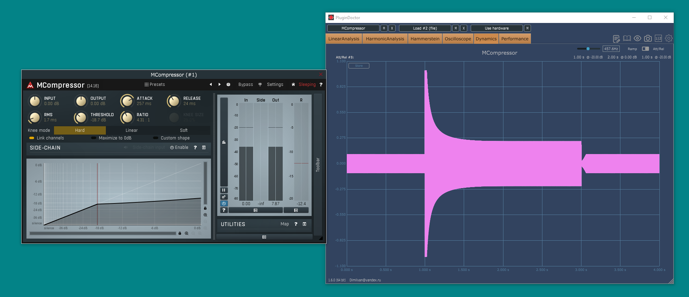Click the 1|2 compare icon
Screen dimensions: 689x297
[658, 39]
